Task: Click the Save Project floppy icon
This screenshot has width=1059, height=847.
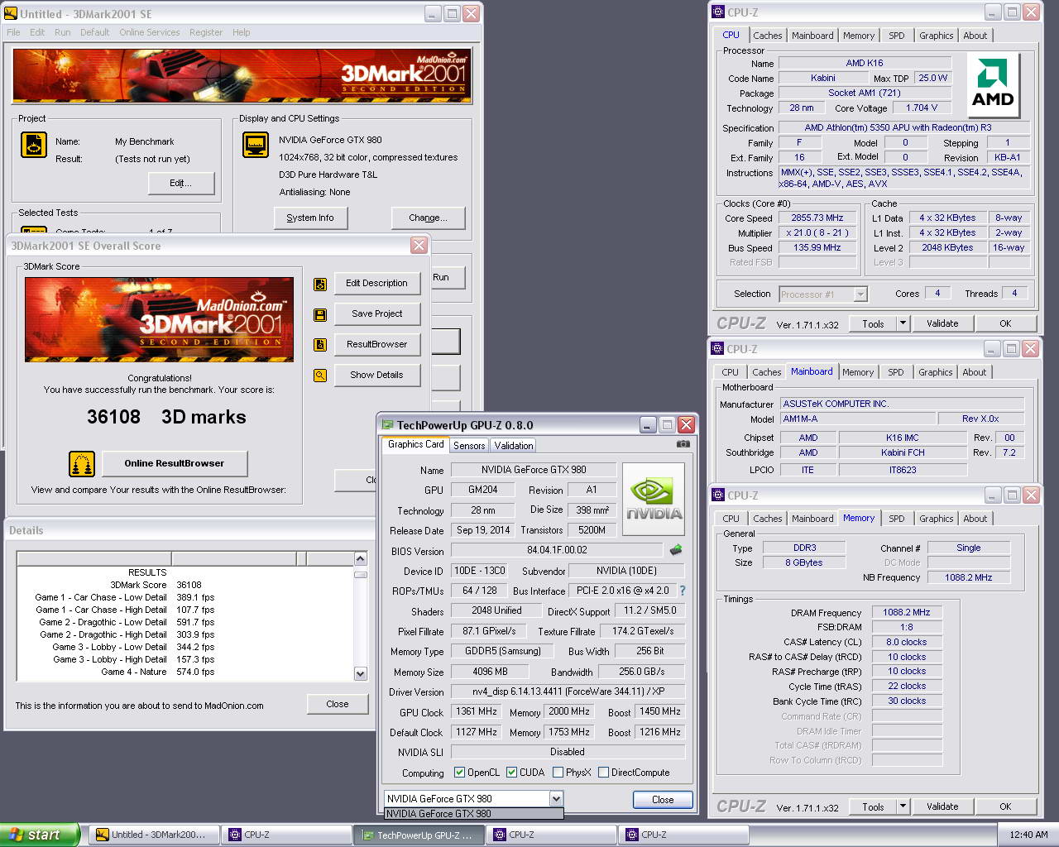Action: tap(320, 315)
